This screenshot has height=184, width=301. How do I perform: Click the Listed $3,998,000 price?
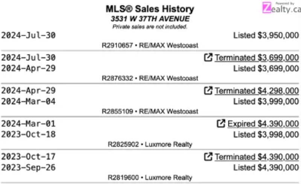[266, 134]
